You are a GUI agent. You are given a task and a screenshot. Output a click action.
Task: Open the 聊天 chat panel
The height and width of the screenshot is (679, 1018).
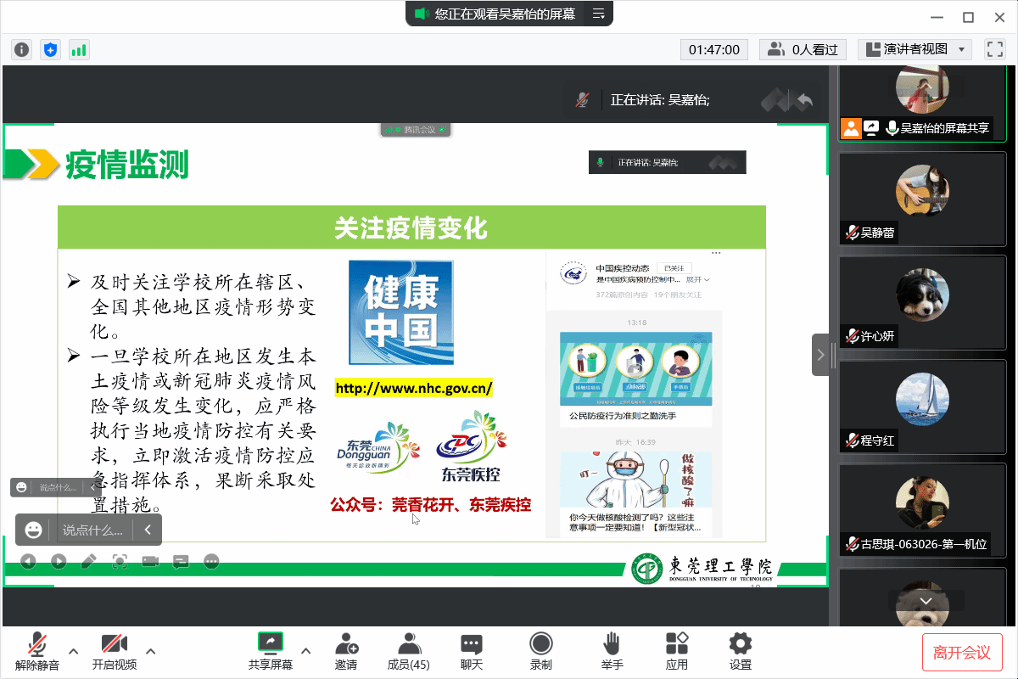(471, 651)
